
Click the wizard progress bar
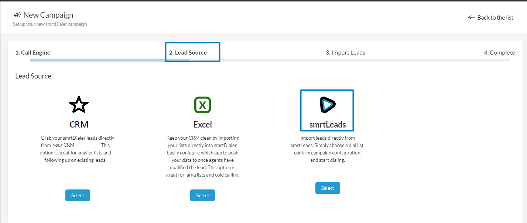click(270, 60)
